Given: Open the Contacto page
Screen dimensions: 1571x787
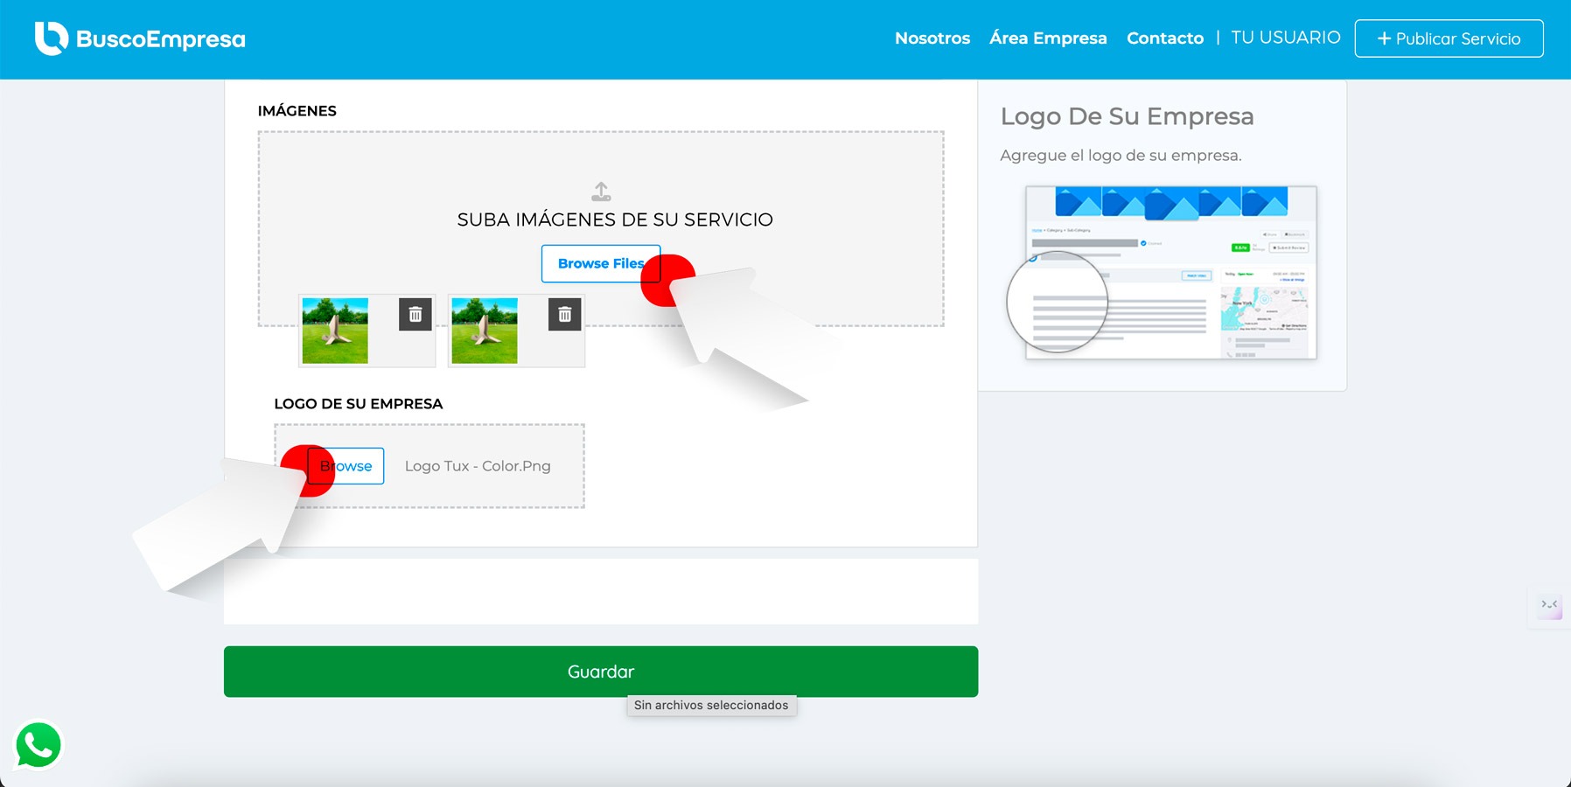Looking at the screenshot, I should [x=1164, y=38].
